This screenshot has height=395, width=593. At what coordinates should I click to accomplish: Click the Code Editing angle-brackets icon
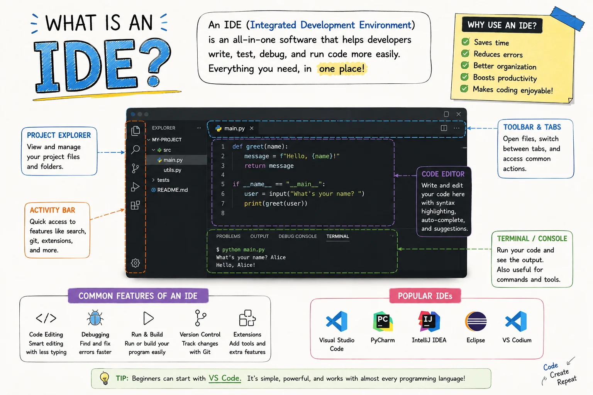[x=46, y=318]
